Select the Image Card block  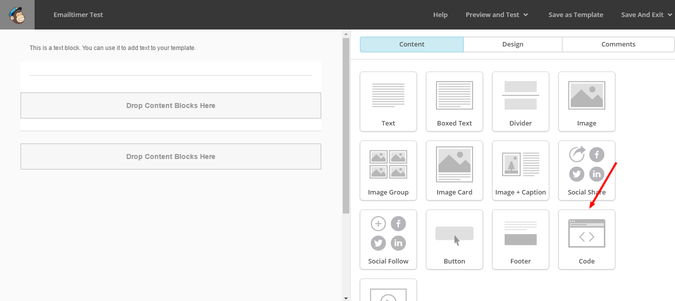point(455,170)
